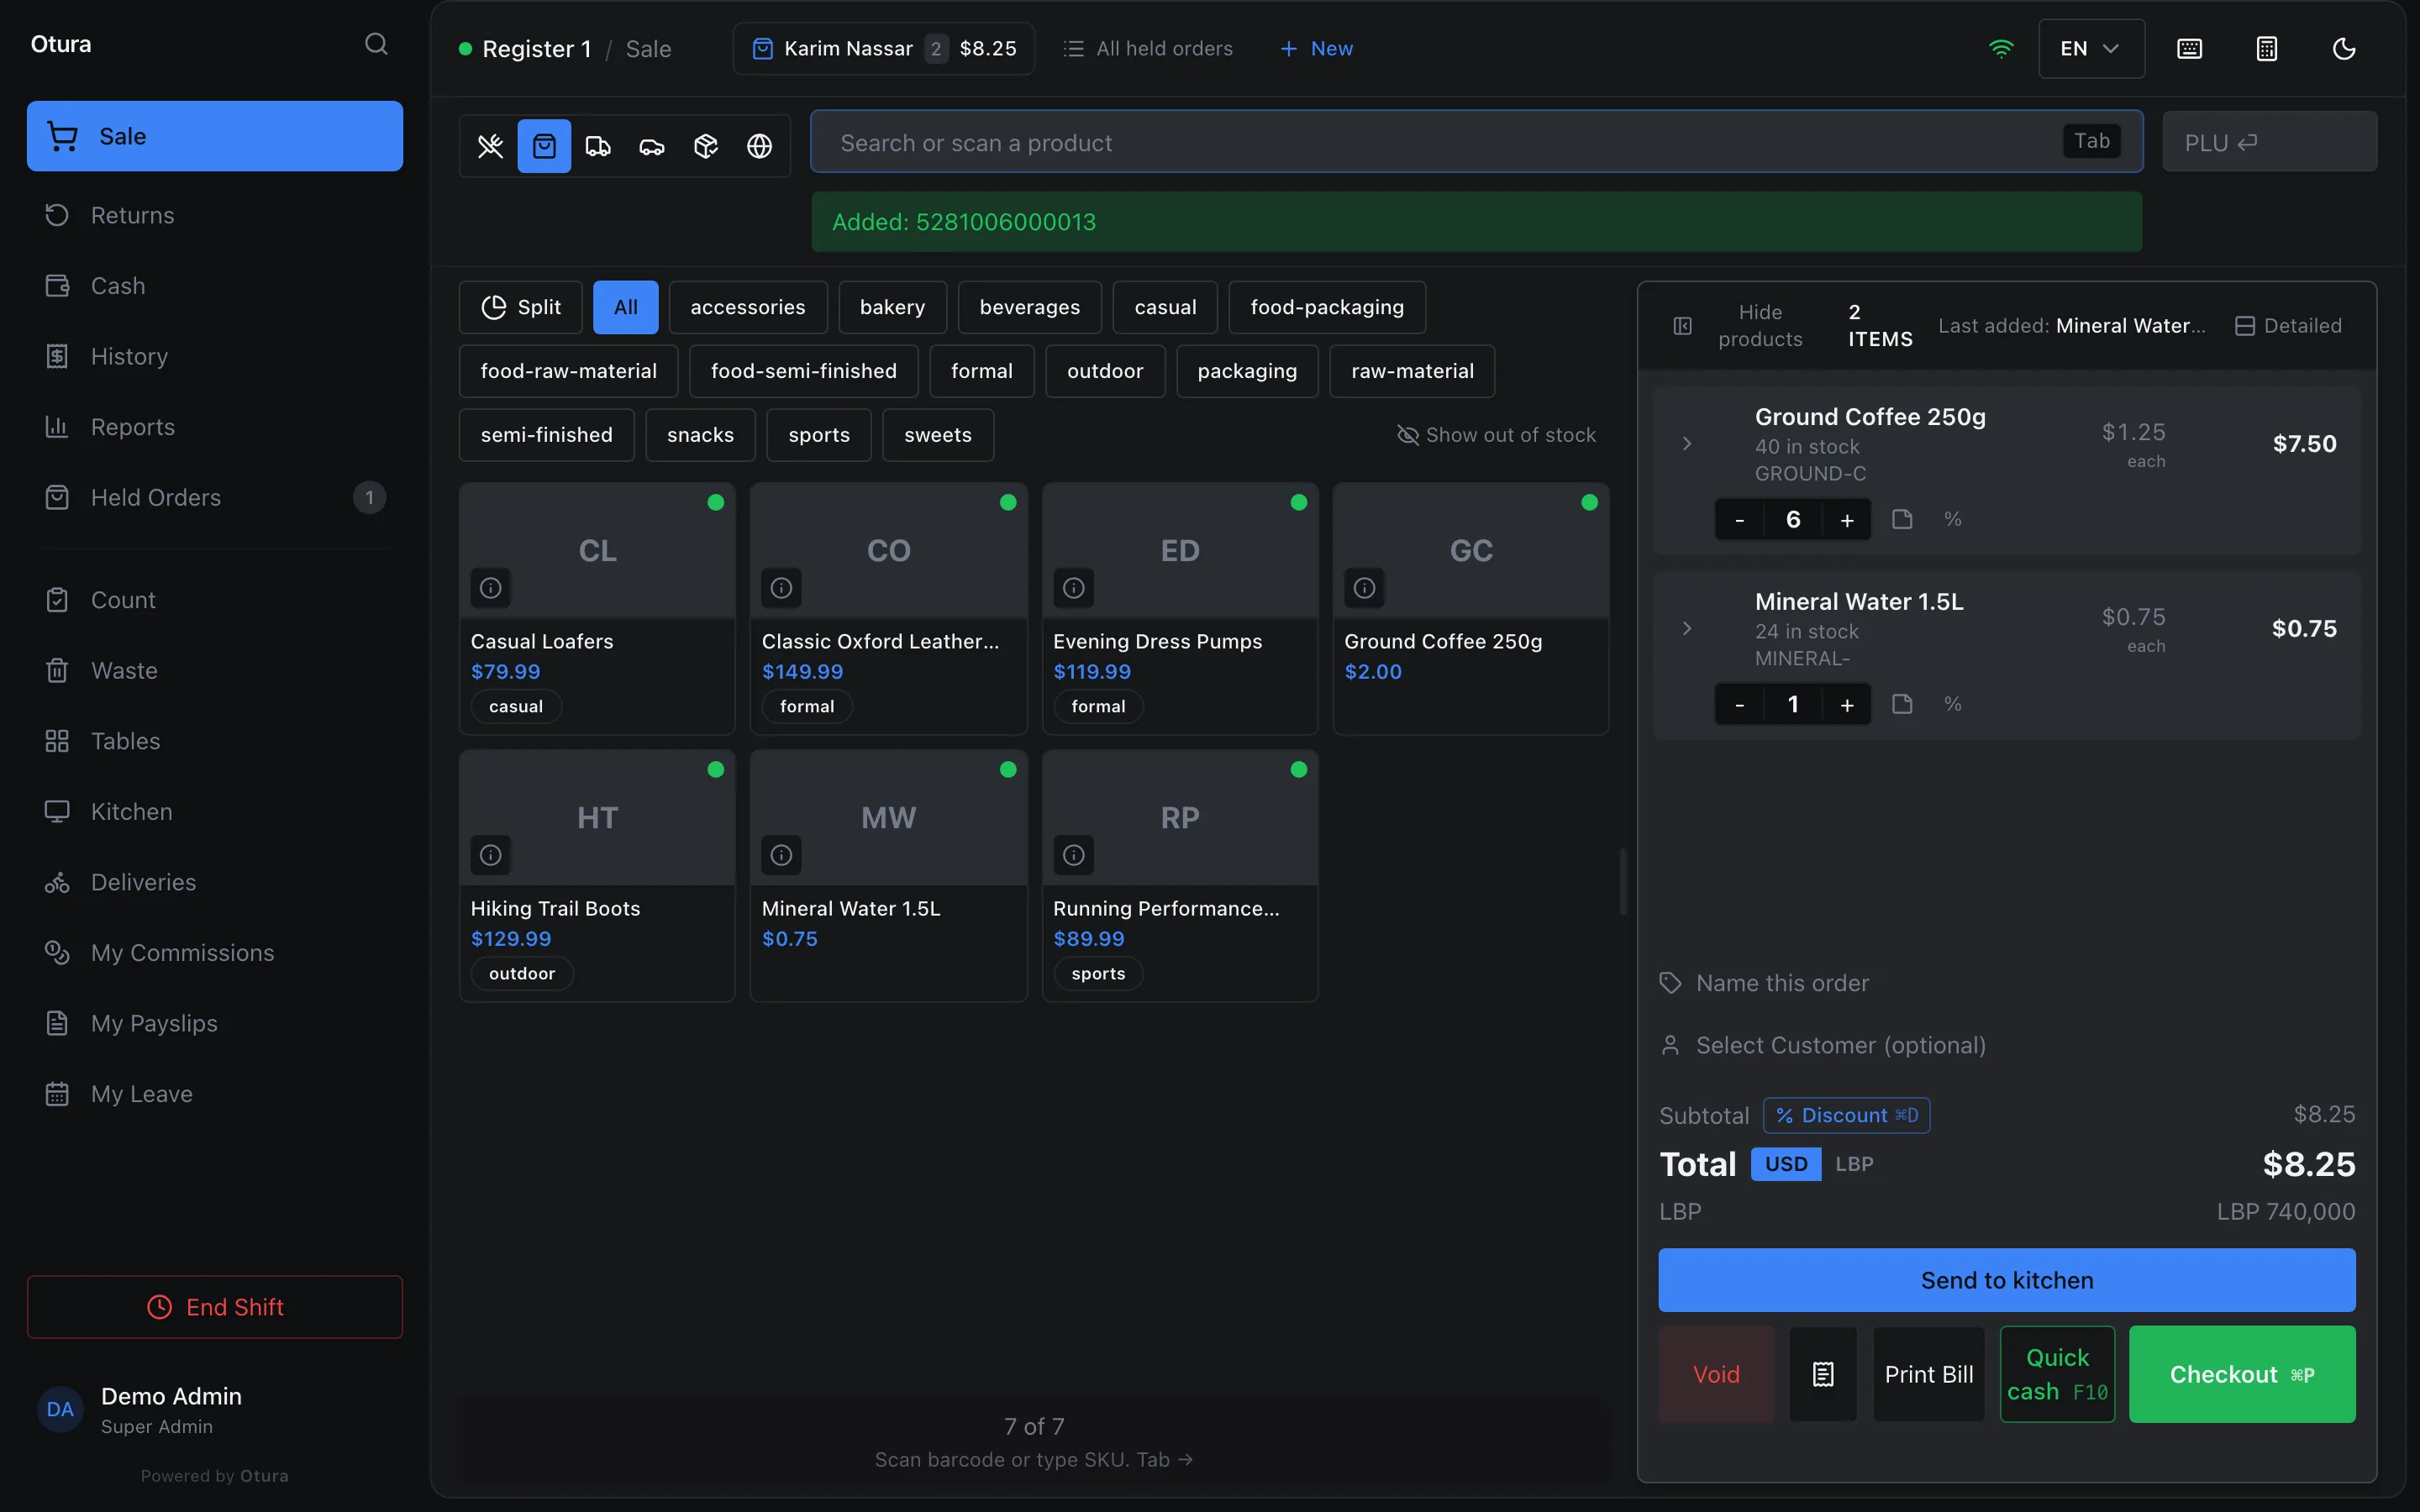Click the Send to kitchen button
The image size is (2420, 1512).
[x=2006, y=1280]
